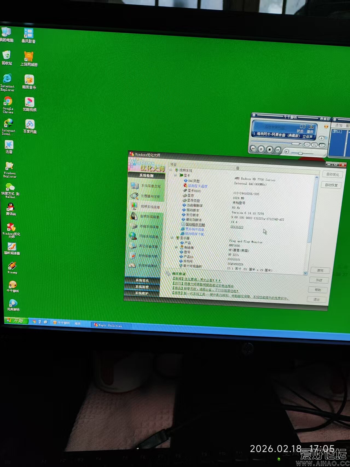Open 千千静听 desktop shortcut
The image size is (350, 467).
pyautogui.click(x=13, y=287)
